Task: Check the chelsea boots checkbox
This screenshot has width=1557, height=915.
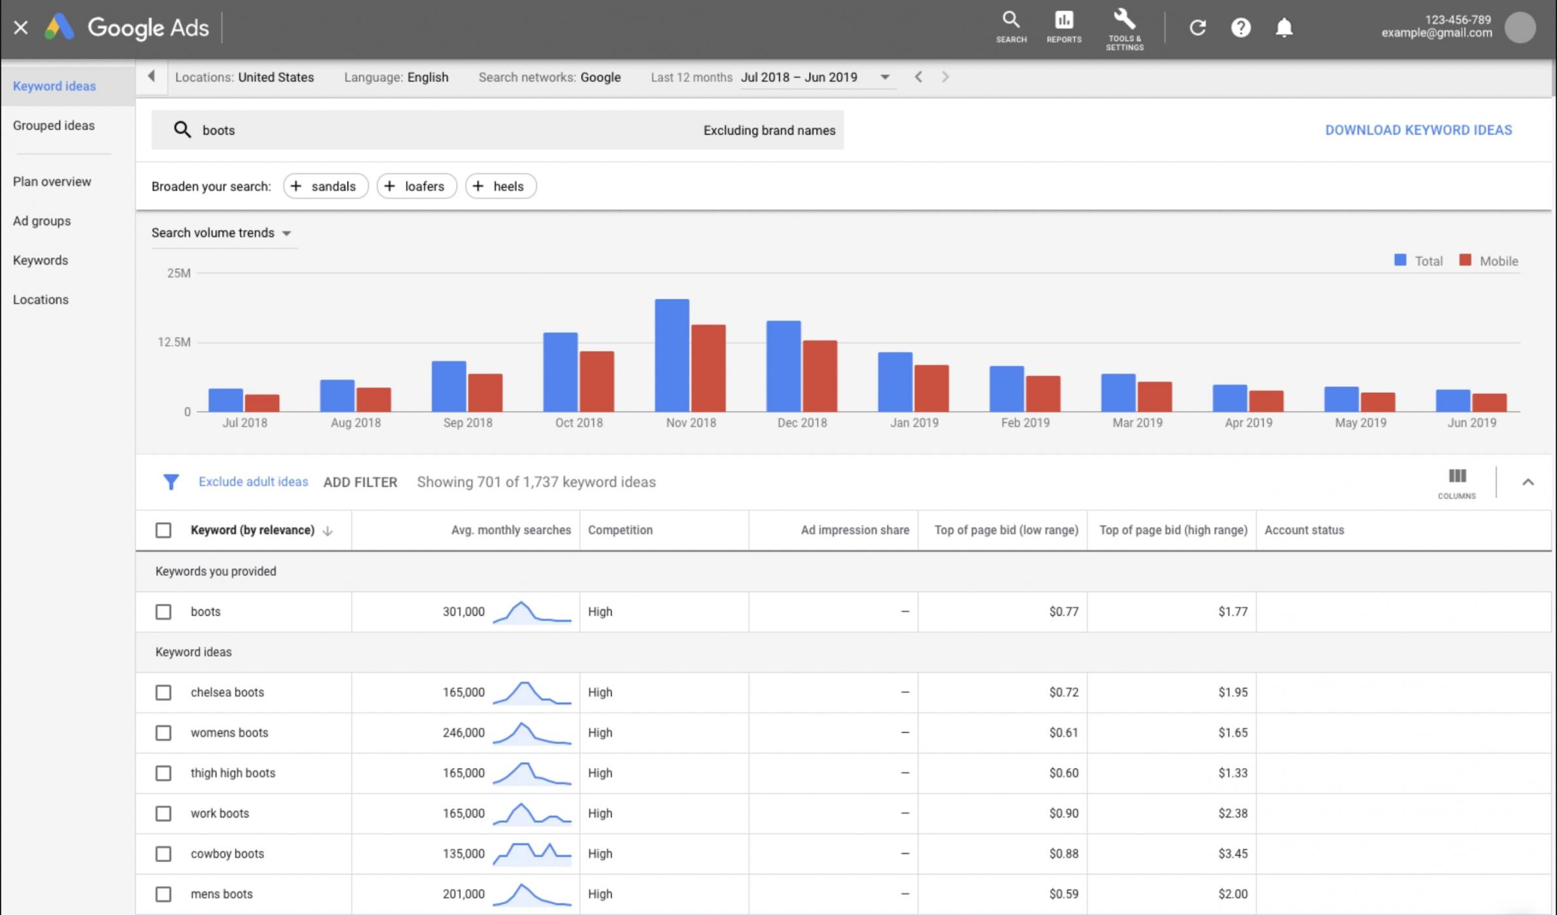Action: [x=163, y=692]
